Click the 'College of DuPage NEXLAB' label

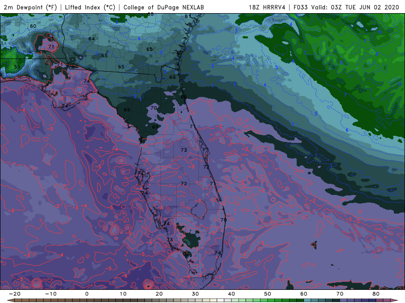(x=164, y=7)
